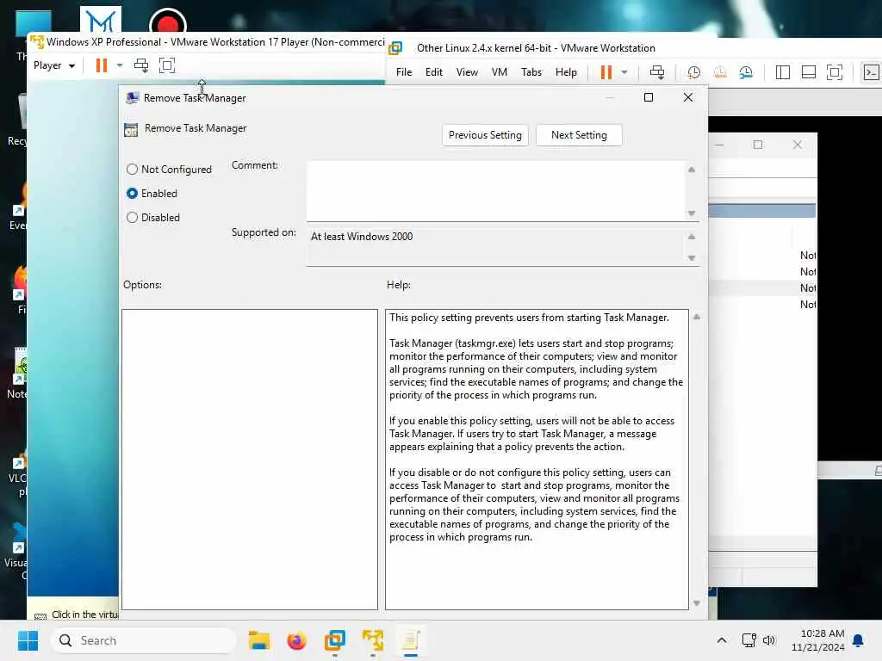The height and width of the screenshot is (661, 882).
Task: Send Ctrl+Alt+Del in VMware Workstation
Action: [656, 72]
